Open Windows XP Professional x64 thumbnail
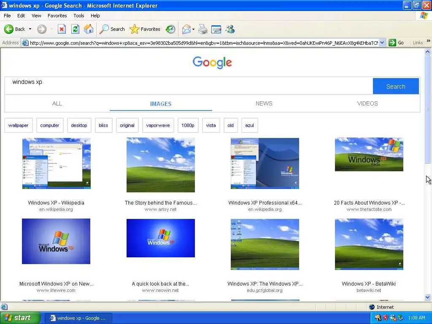This screenshot has height=324, width=432. pos(265,163)
